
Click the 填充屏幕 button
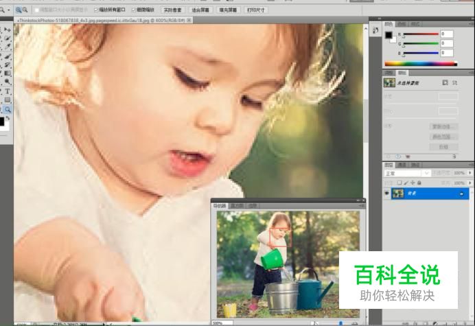click(x=228, y=10)
